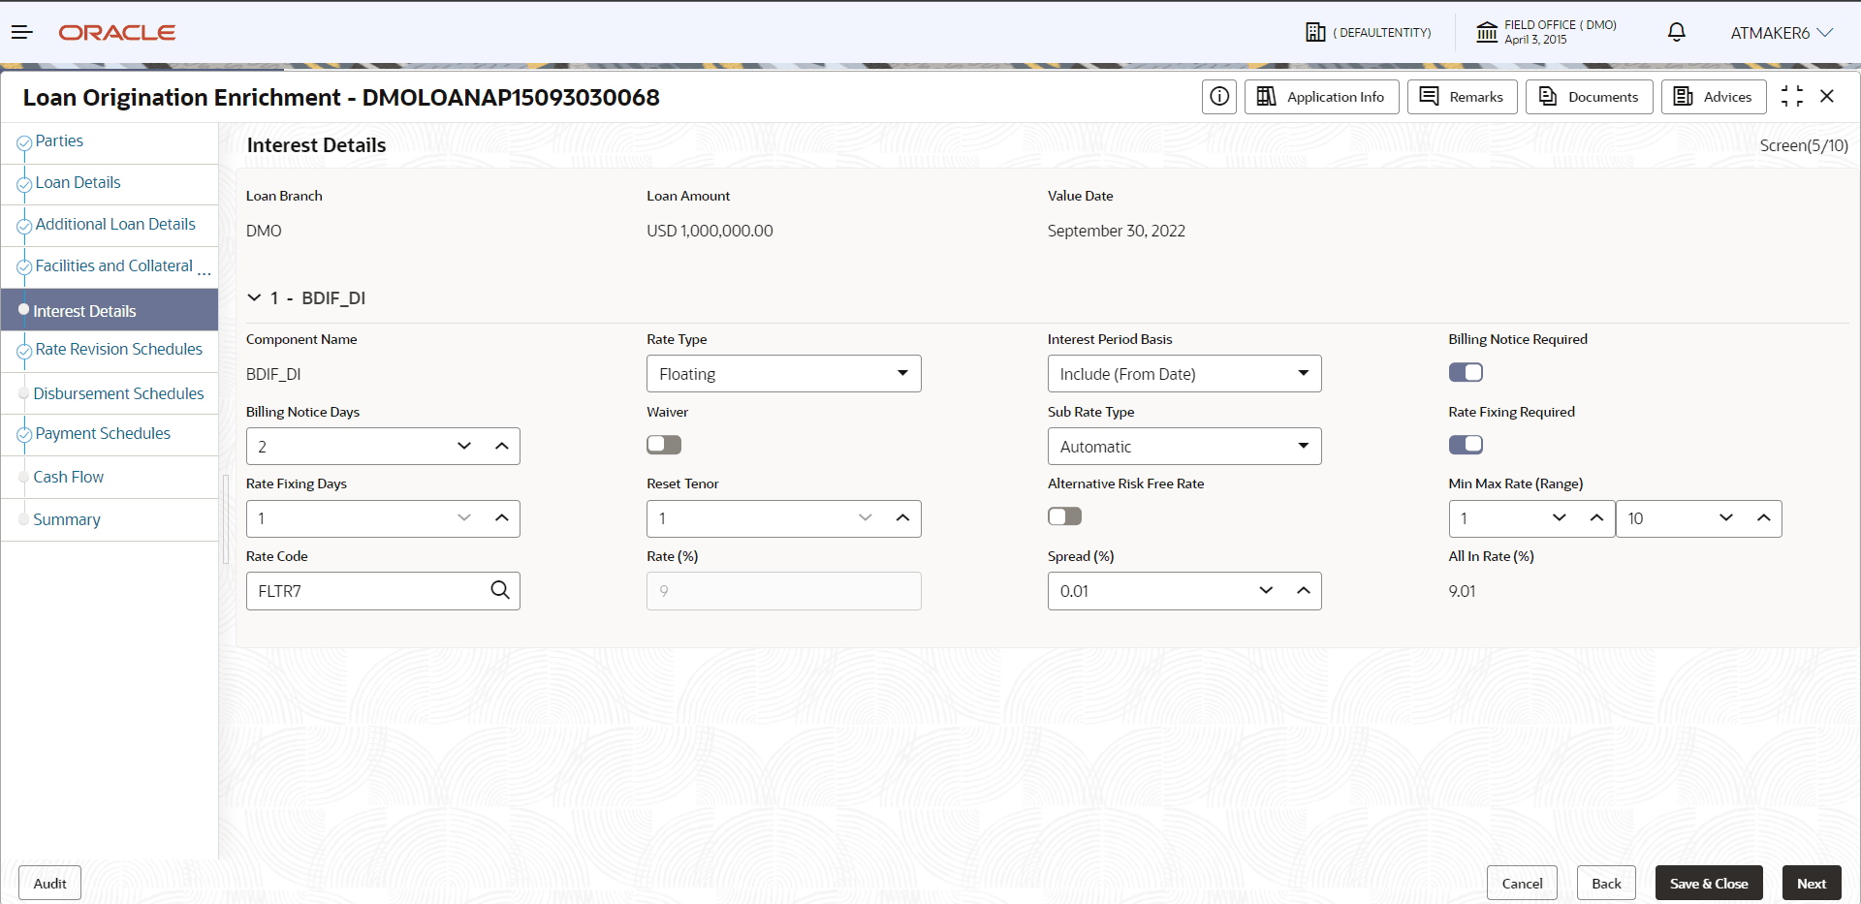Open the ATMAKER6 user menu
This screenshot has width=1861, height=904.
(1782, 33)
